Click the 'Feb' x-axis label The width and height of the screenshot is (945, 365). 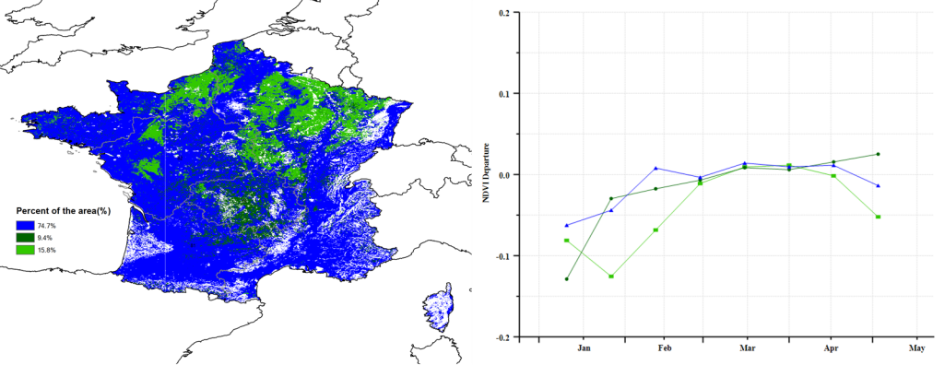(x=665, y=348)
